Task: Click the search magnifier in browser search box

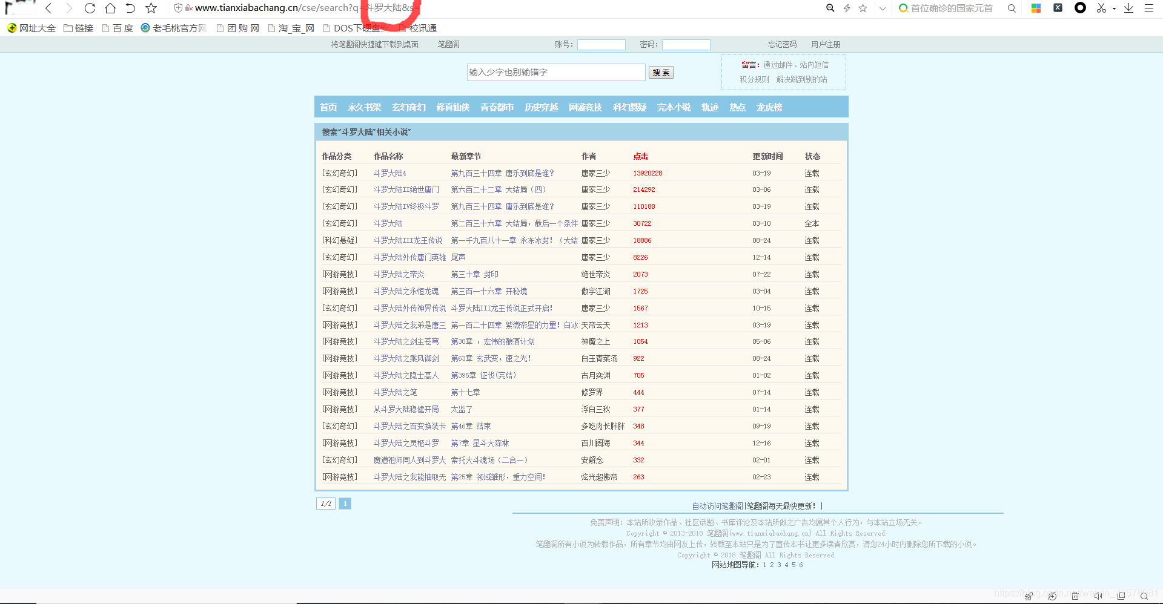Action: pyautogui.click(x=1012, y=8)
